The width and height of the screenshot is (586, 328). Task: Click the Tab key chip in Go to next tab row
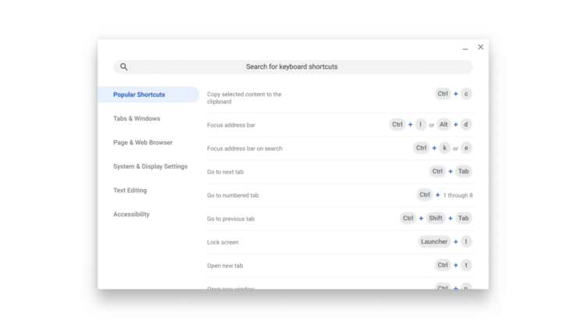coord(463,172)
